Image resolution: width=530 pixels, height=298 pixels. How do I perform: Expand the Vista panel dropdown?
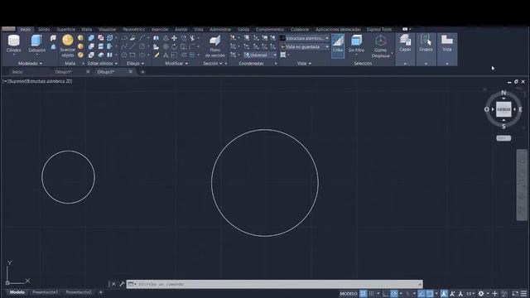304,63
